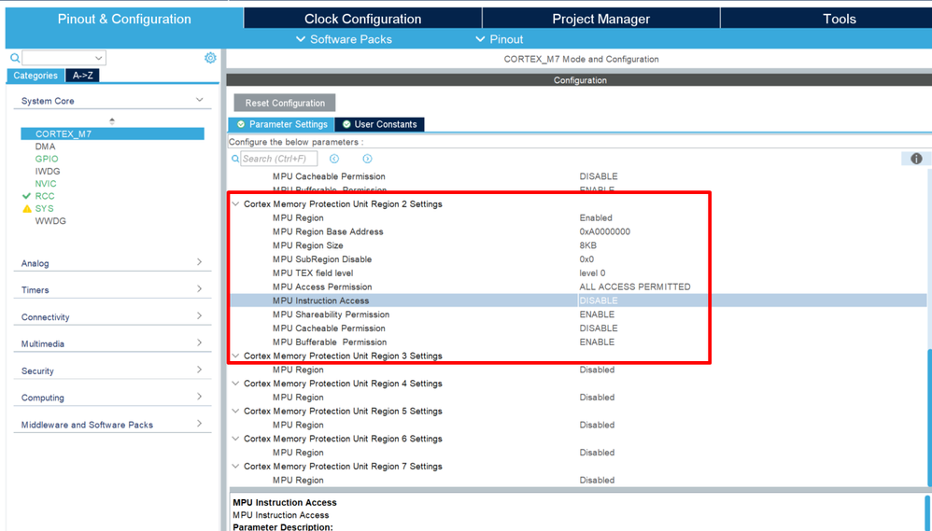Select IWDG in System Core list
Viewport: 932px width, 531px height.
48,171
